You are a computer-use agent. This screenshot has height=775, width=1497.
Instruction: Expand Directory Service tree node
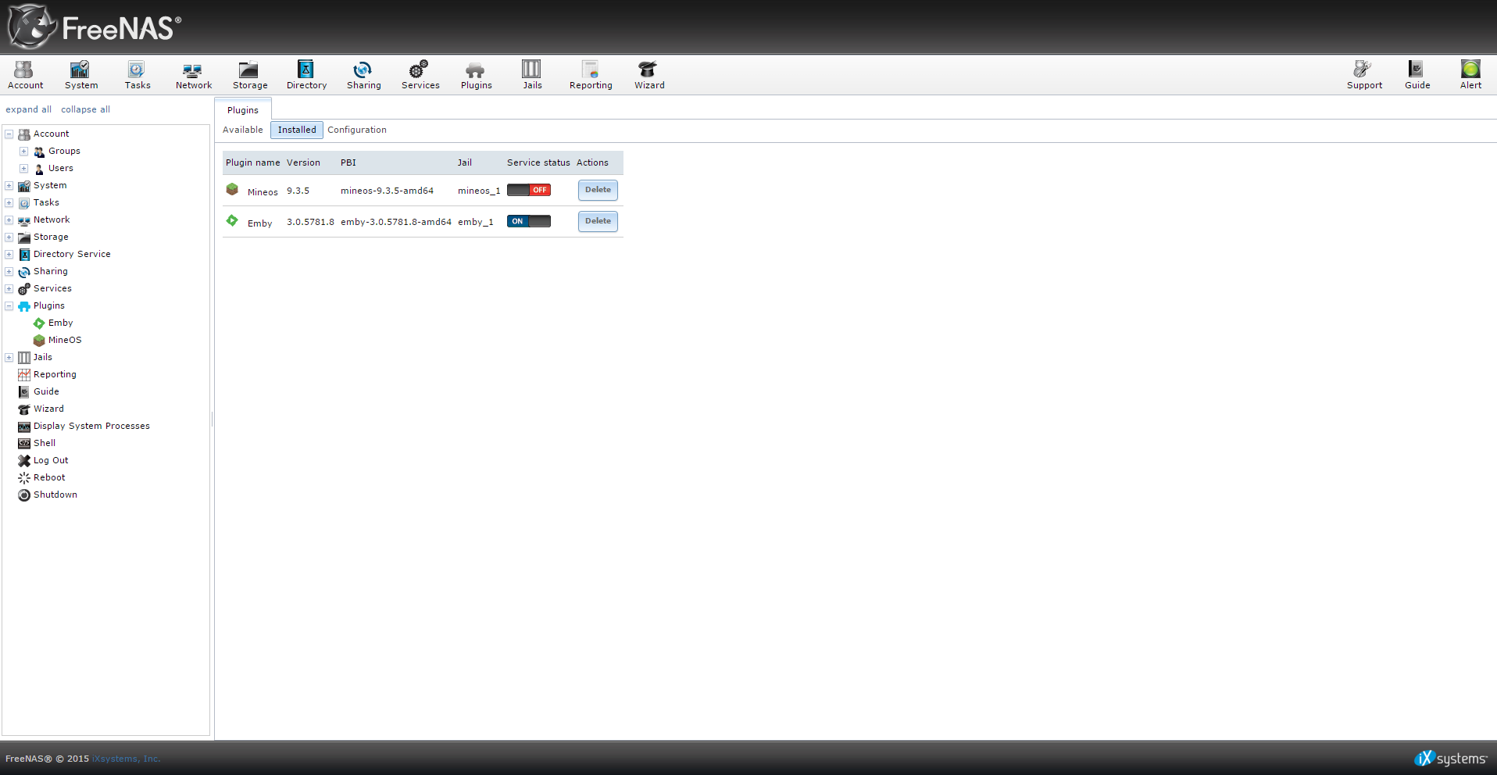click(x=9, y=255)
